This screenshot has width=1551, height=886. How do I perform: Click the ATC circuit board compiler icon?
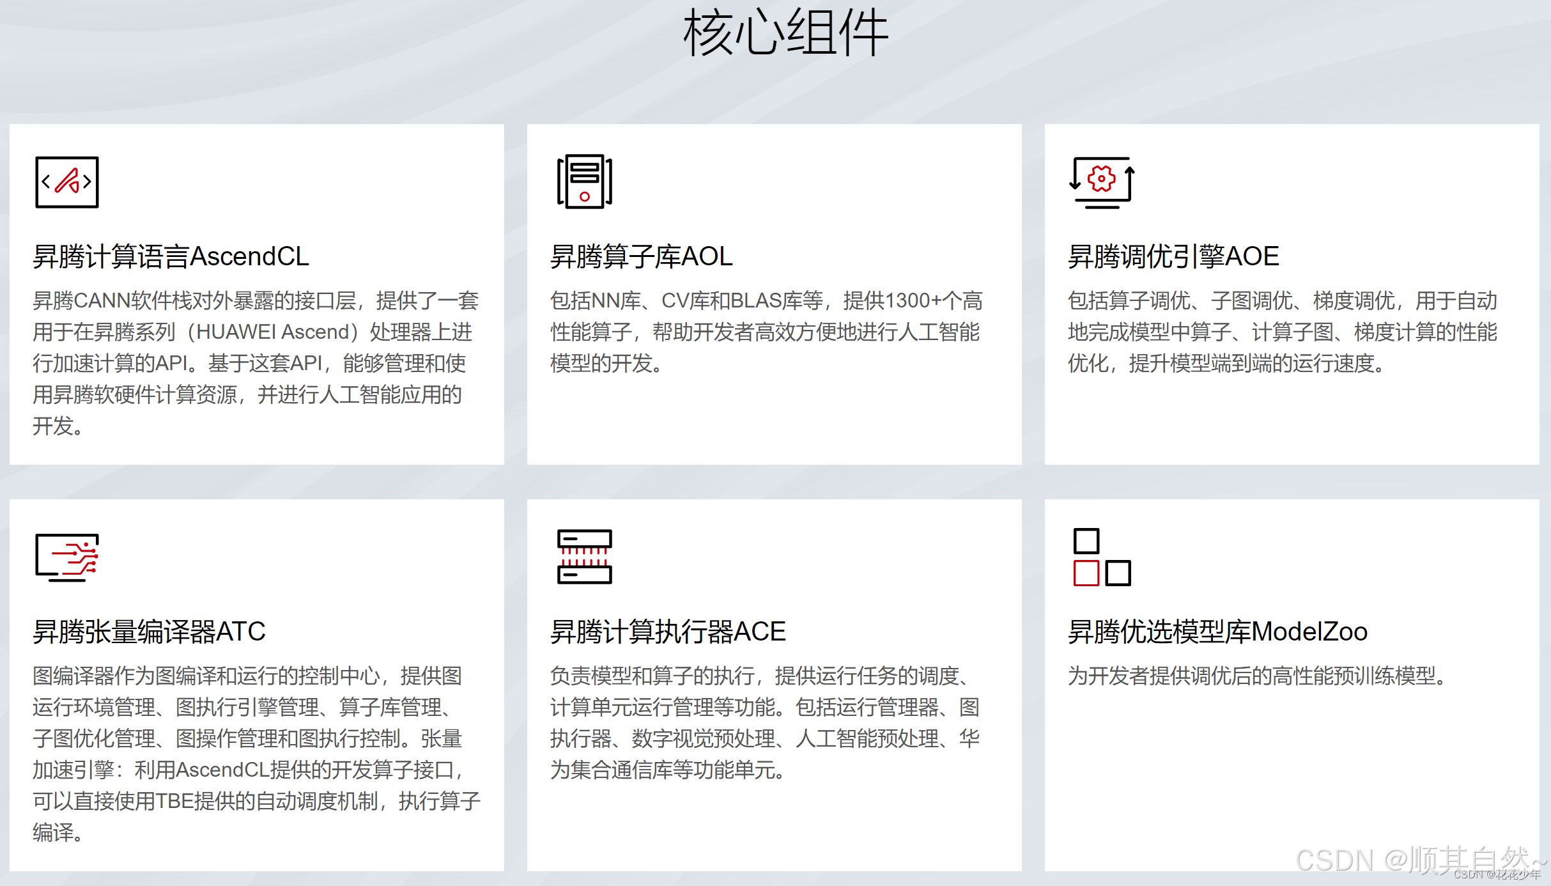(x=66, y=556)
